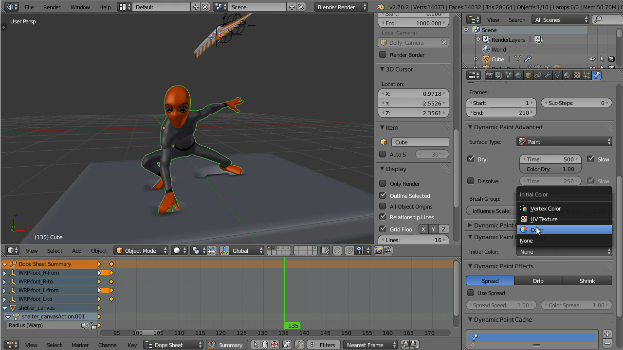623x350 pixels.
Task: Click the snap magnet icon in 3D header
Action: coord(349,250)
